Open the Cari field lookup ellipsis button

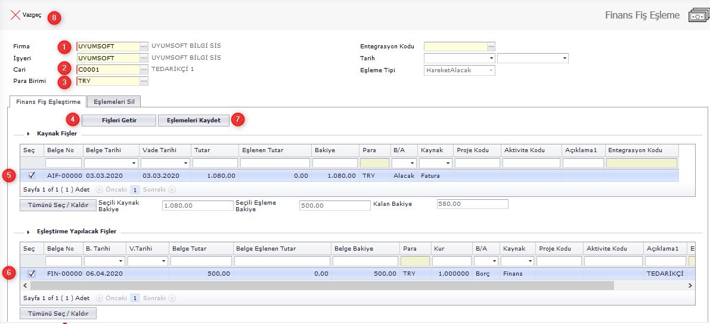pos(144,70)
